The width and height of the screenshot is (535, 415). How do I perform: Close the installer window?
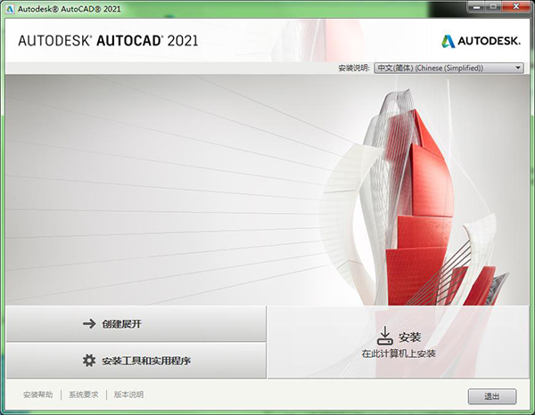[x=516, y=7]
